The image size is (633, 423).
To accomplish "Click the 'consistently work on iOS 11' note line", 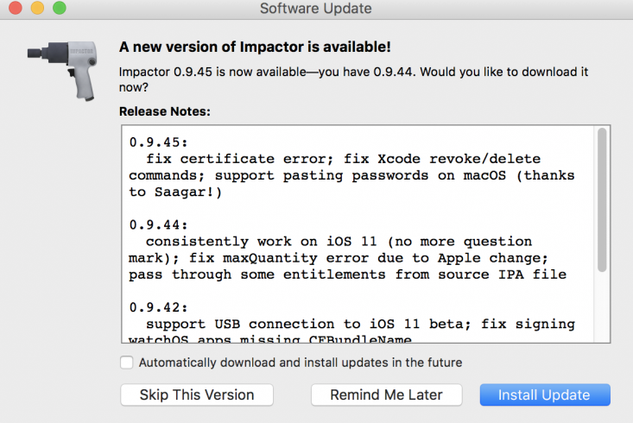I will pos(337,242).
